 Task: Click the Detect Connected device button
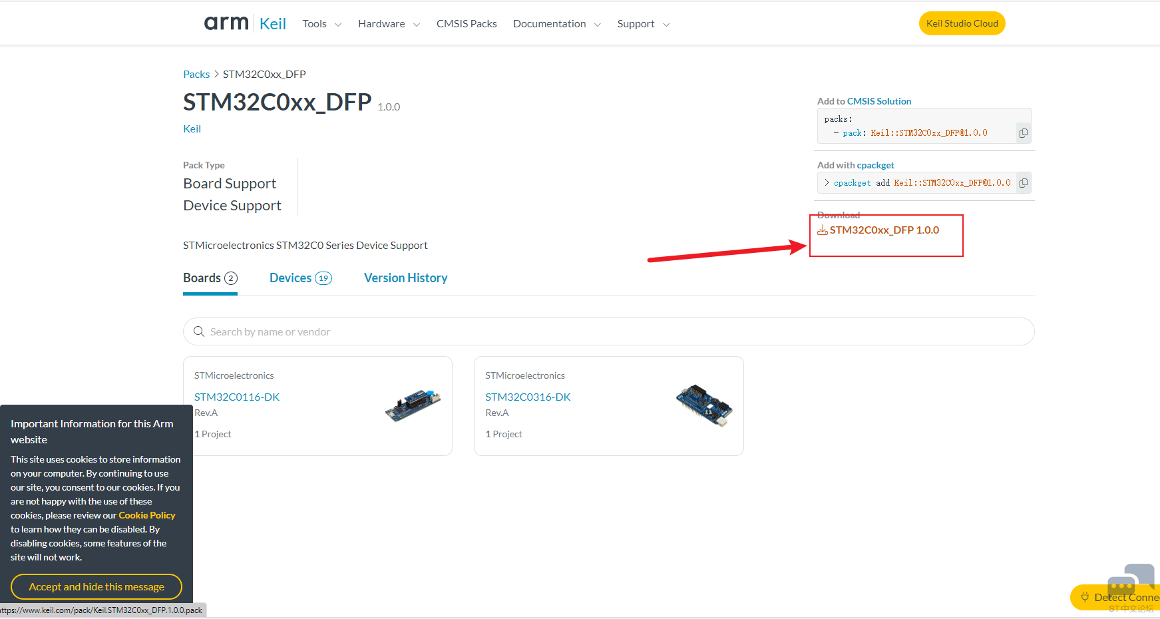click(1115, 597)
